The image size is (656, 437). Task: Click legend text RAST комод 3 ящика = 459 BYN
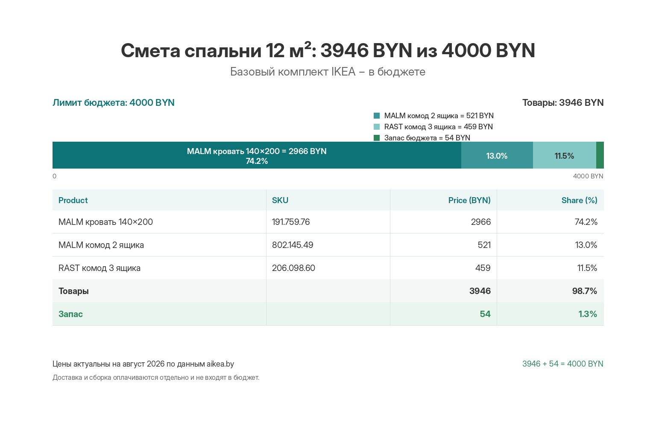pos(439,127)
